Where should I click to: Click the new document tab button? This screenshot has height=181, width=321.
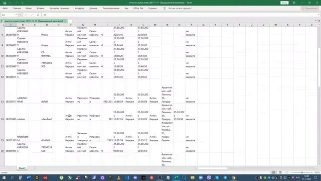click(x=70, y=21)
